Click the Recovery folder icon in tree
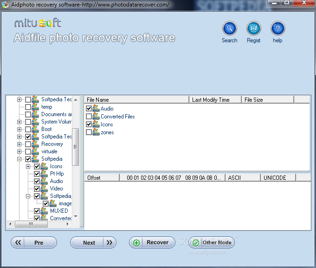 [35, 144]
